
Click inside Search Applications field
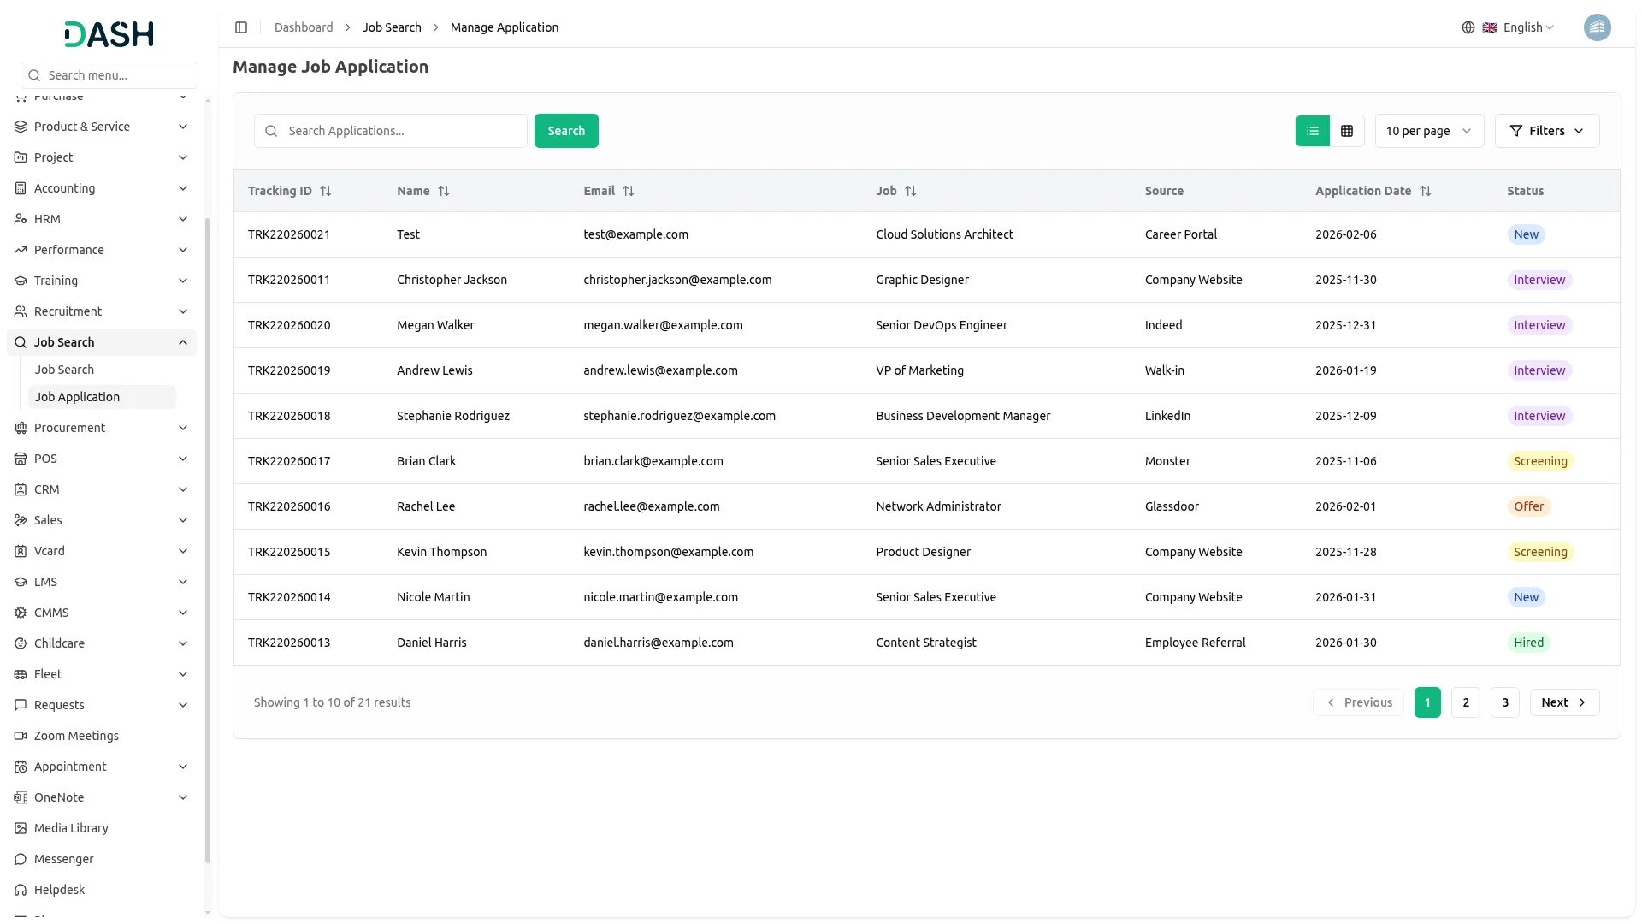click(x=402, y=131)
